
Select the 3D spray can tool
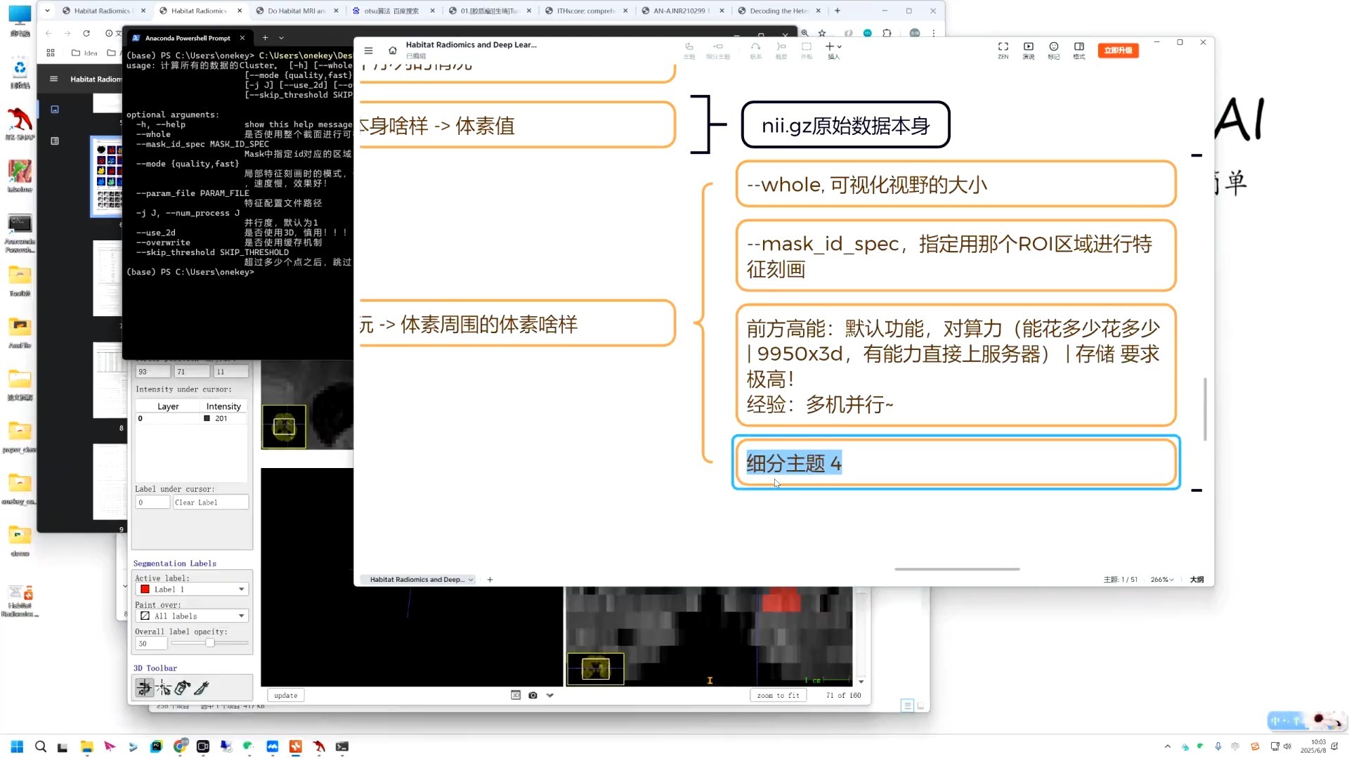point(183,688)
